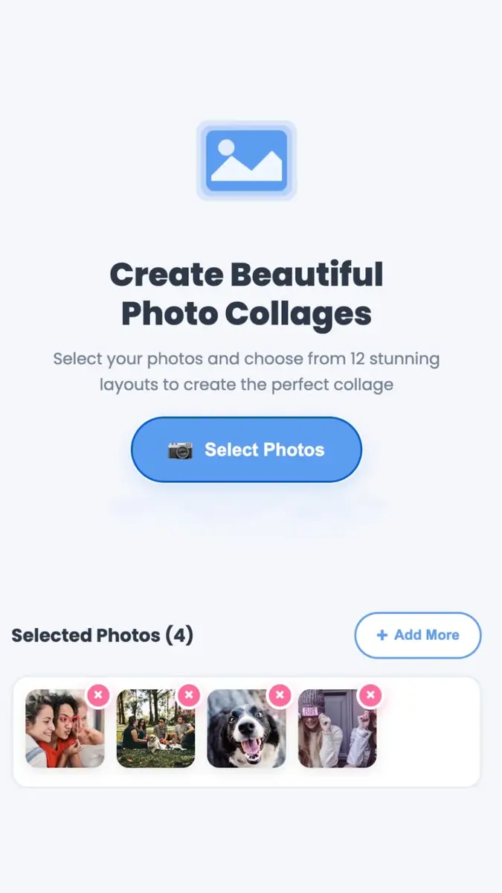Click the 12 stunning layouts description text

pos(246,371)
